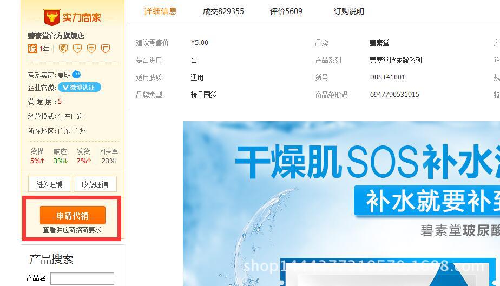Click the 满意度 5 rating text

coord(44,102)
